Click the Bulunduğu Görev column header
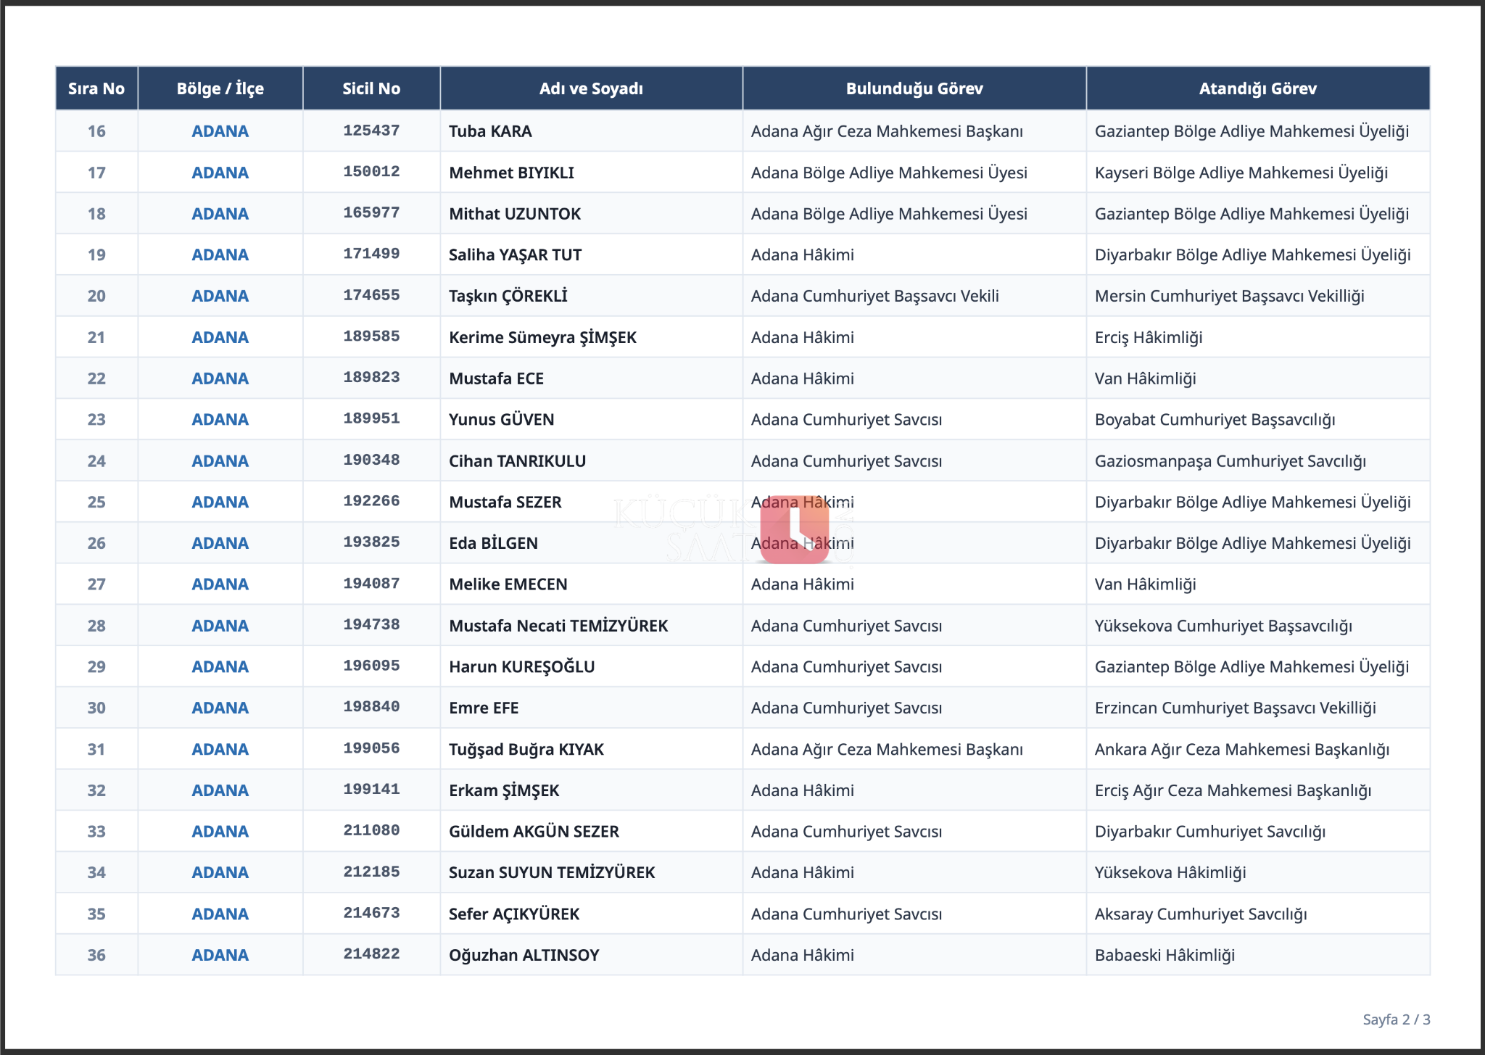Viewport: 1485px width, 1055px height. click(914, 88)
